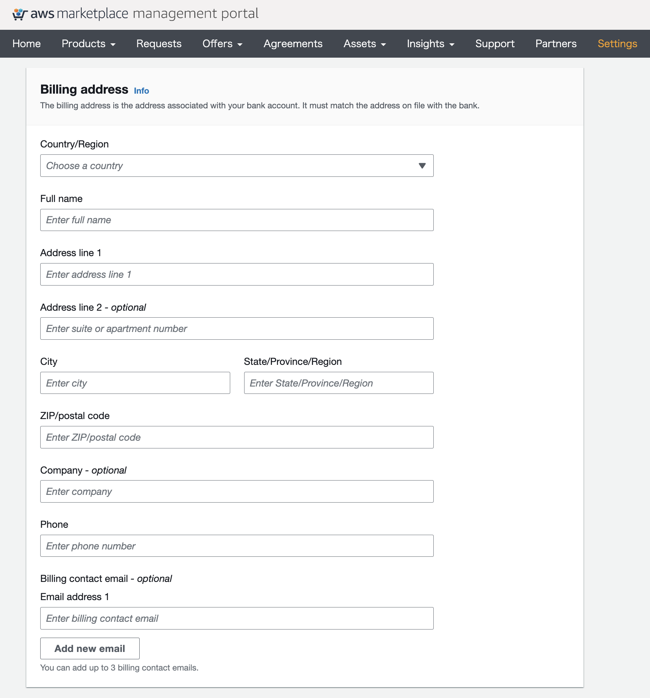Navigate to the Partners page
650x698 pixels.
click(556, 44)
